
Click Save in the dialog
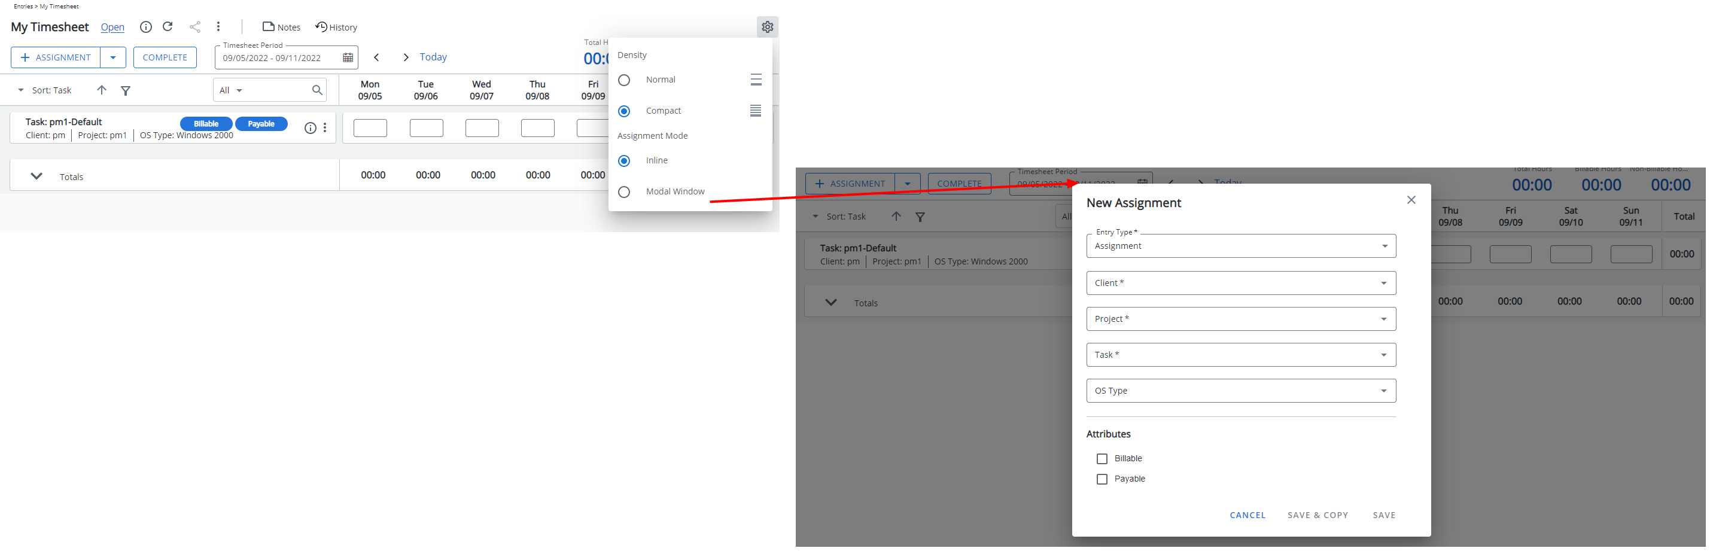point(1383,516)
